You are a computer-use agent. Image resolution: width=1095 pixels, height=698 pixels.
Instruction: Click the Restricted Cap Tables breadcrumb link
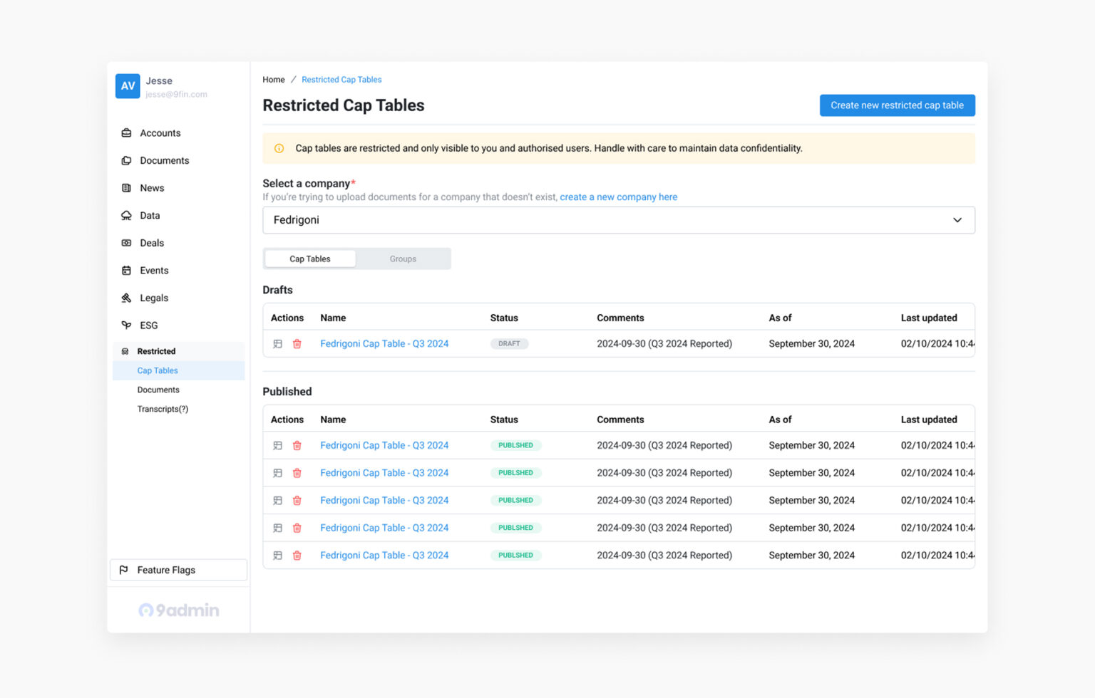point(341,80)
